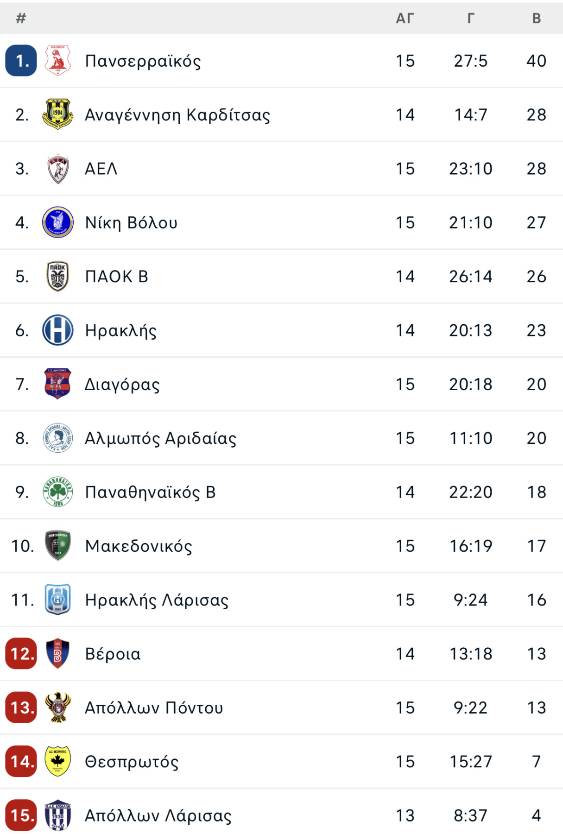The height and width of the screenshot is (834, 563).
Task: Open the Ηρακλής blue H logo
Action: [x=57, y=330]
